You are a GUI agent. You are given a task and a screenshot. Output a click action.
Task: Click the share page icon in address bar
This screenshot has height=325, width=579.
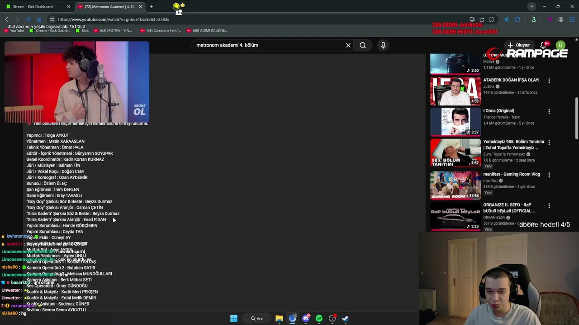tap(481, 19)
